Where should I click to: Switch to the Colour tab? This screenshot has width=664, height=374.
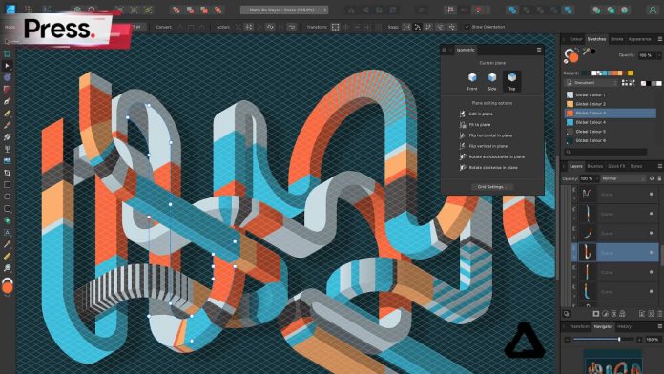pos(575,39)
